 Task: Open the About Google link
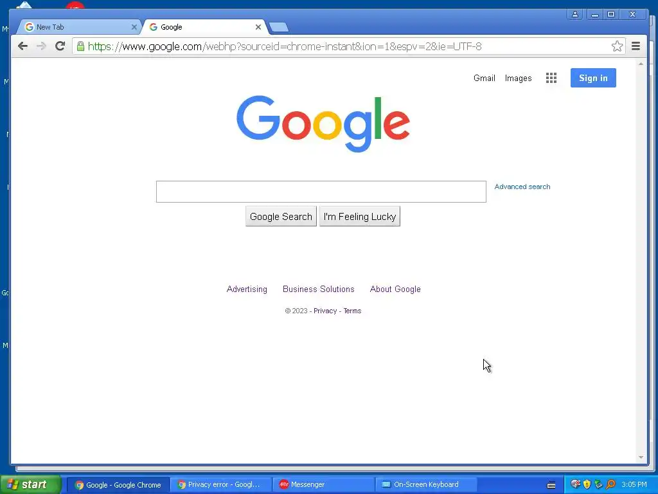(x=395, y=289)
